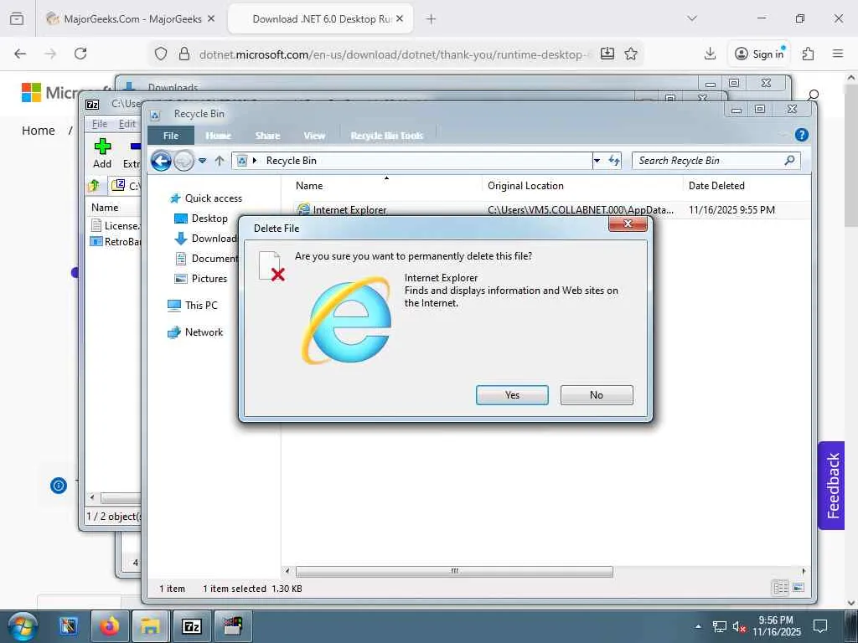Screen dimensions: 858x643
Task: Refresh the Recycle Bin view
Action: (x=614, y=161)
